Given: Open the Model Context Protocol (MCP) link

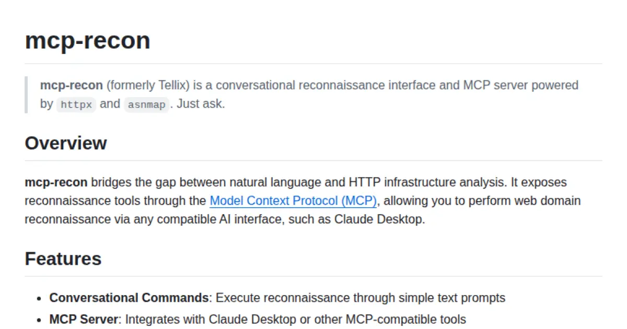Looking at the screenshot, I should (x=293, y=201).
